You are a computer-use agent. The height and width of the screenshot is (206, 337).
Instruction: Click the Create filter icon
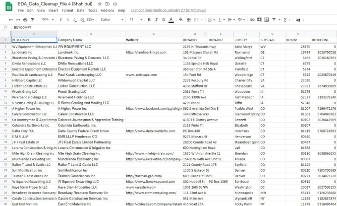pyautogui.click(x=274, y=19)
